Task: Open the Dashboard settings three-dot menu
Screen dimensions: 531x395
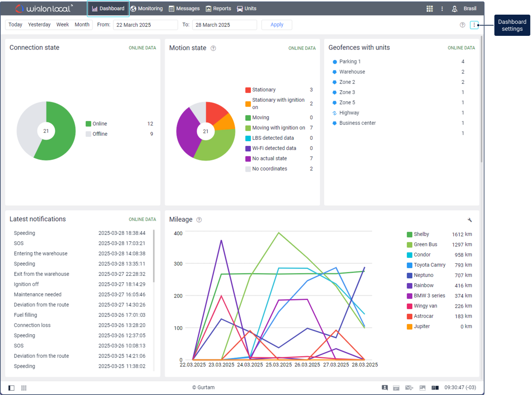Action: pyautogui.click(x=474, y=25)
